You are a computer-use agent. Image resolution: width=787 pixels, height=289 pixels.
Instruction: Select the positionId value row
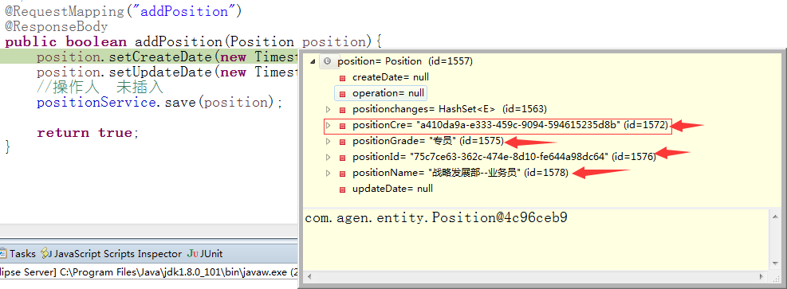(505, 157)
